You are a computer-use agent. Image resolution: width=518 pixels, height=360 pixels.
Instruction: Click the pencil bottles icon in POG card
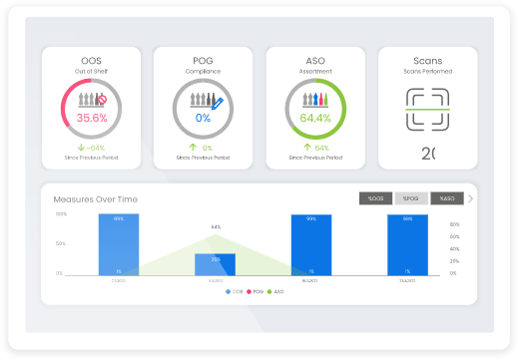[207, 100]
